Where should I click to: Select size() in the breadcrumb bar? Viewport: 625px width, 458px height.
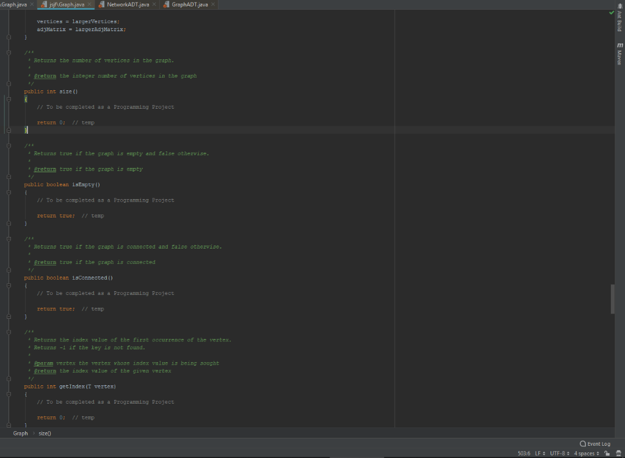(x=45, y=433)
